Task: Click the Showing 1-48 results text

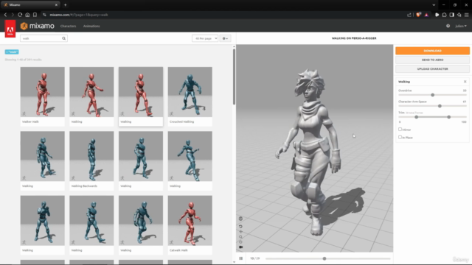Action: 23,60
